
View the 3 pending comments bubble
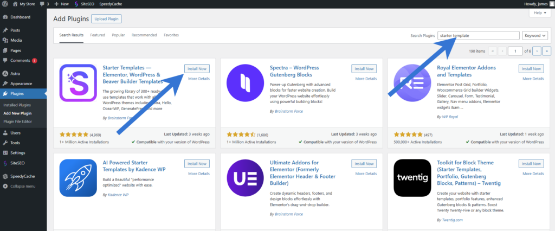[x=44, y=4]
